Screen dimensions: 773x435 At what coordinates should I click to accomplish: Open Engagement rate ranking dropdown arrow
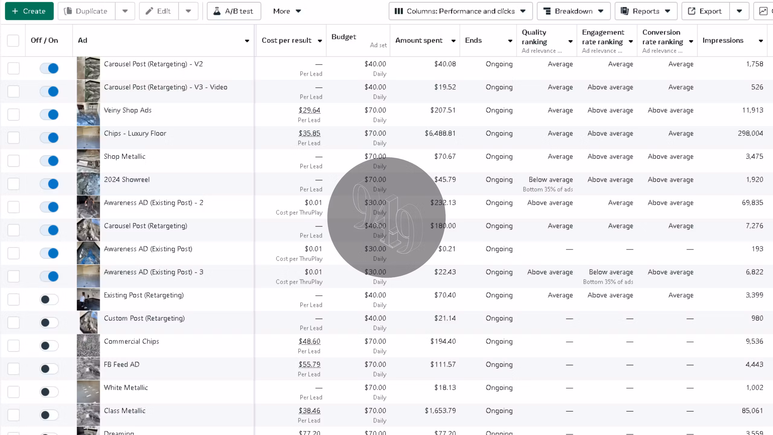tap(631, 41)
